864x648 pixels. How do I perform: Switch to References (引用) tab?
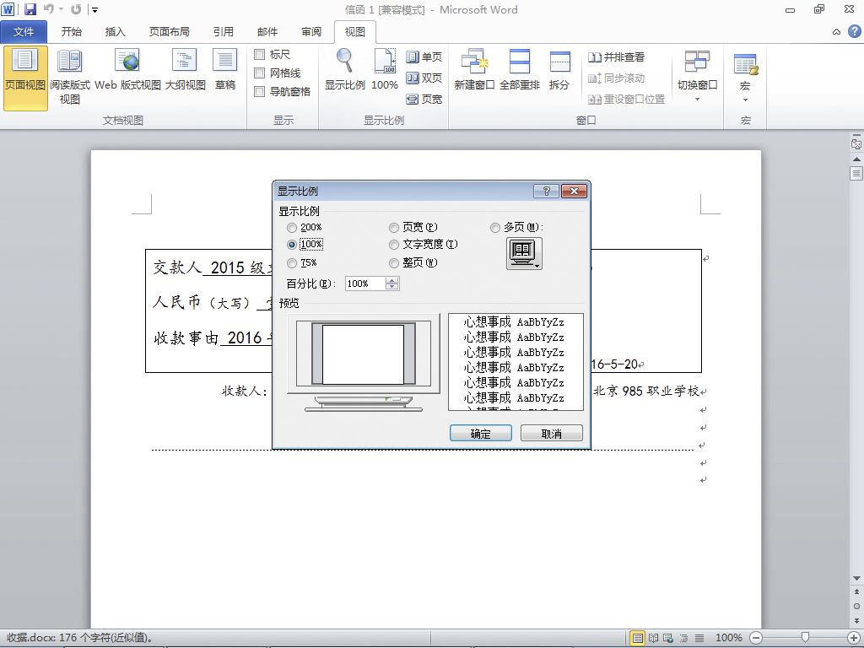223,32
